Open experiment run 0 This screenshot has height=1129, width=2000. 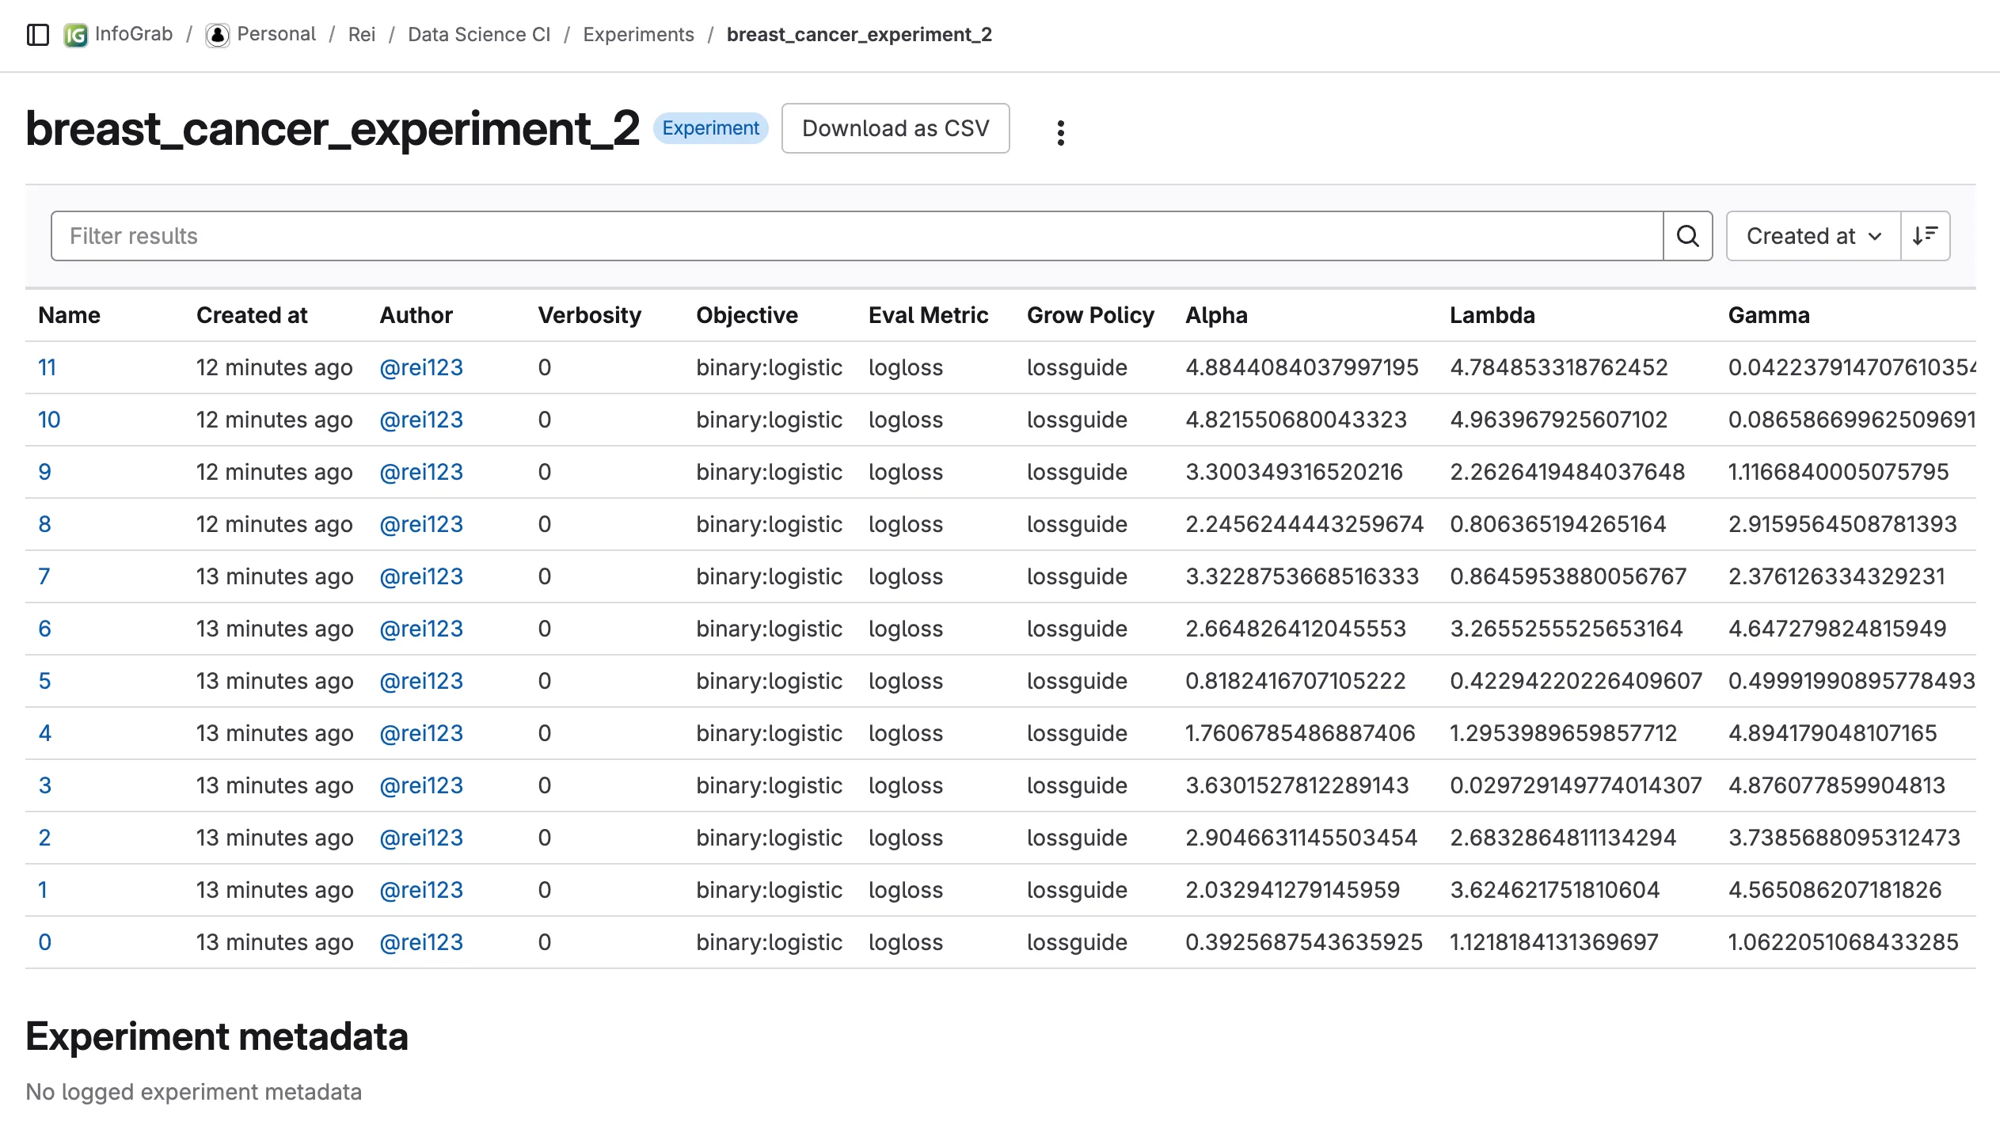(44, 942)
